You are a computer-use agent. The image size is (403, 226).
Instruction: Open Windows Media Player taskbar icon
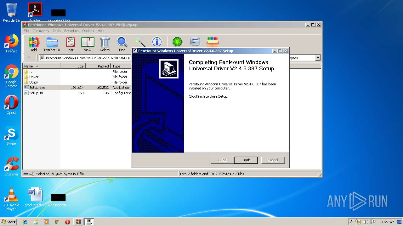(46, 222)
